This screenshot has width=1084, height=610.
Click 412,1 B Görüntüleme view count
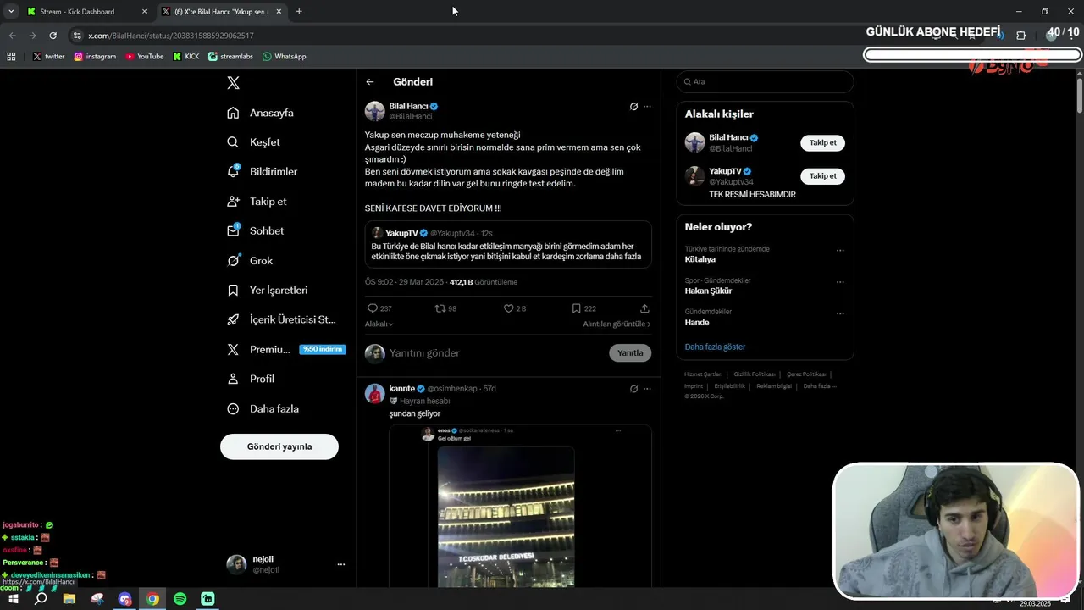[484, 282]
